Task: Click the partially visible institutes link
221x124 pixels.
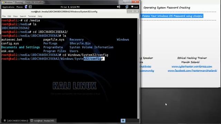Action: [146, 66]
